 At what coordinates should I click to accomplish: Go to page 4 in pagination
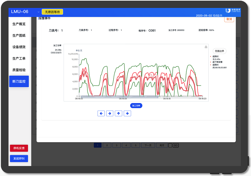126,145
